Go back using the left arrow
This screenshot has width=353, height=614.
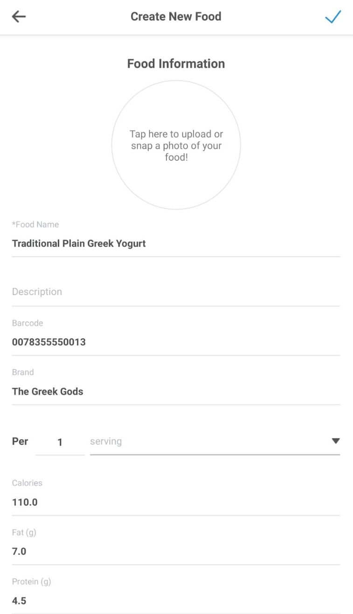click(19, 17)
